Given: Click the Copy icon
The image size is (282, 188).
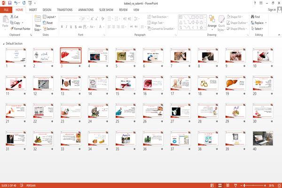Looking at the screenshot, I should click(x=12, y=23).
